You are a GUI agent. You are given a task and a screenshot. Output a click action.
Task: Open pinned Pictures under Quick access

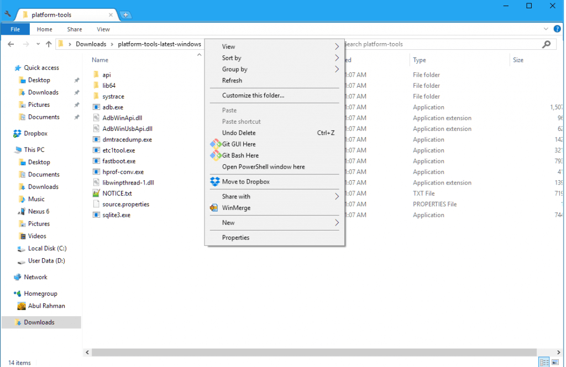pos(39,104)
